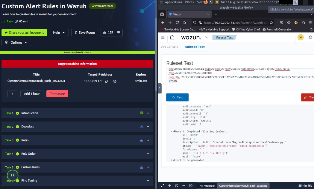Click the question mark machine help button
Screen dimensions: 314x189
(x=12, y=94)
